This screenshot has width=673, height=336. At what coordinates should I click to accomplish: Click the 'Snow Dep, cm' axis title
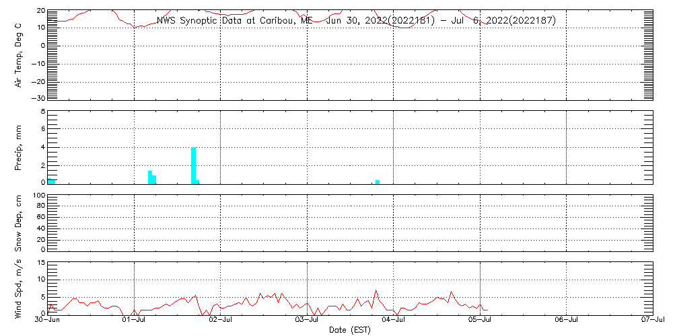pyautogui.click(x=19, y=222)
